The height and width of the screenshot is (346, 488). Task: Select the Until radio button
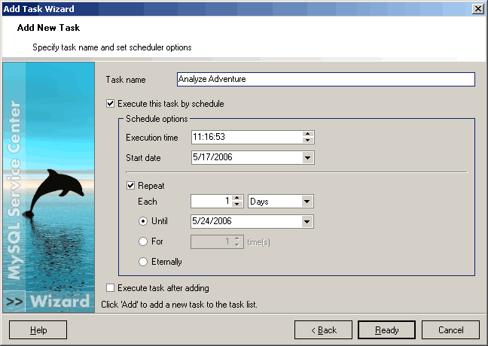(143, 221)
